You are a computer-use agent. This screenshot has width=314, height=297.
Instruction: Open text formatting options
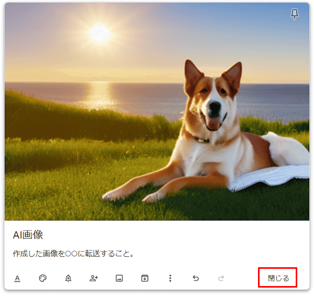17,278
